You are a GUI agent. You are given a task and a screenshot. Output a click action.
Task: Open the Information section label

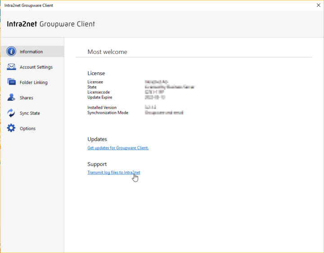tap(31, 52)
